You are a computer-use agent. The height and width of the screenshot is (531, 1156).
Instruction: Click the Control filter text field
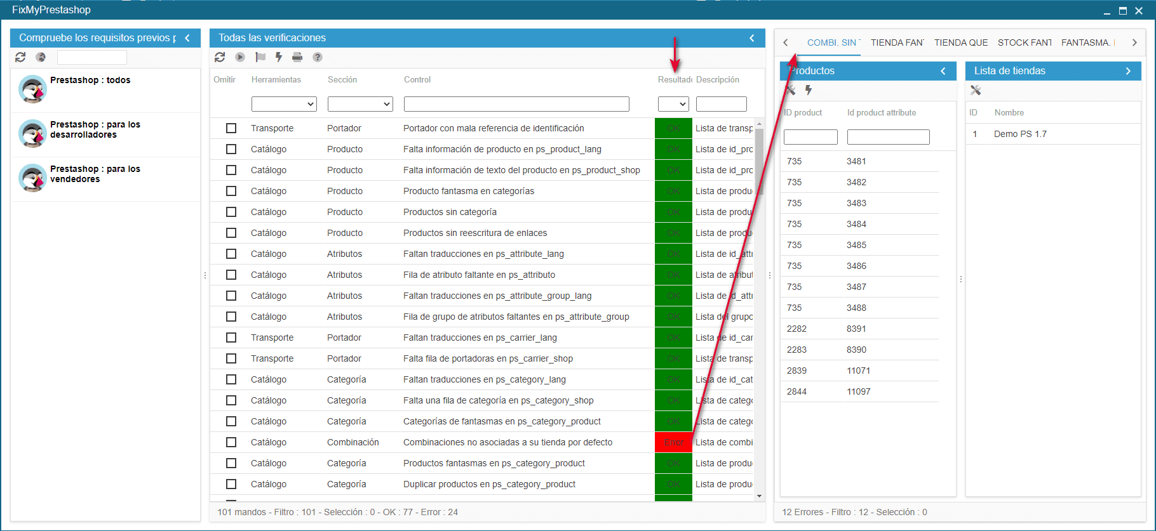pyautogui.click(x=516, y=104)
